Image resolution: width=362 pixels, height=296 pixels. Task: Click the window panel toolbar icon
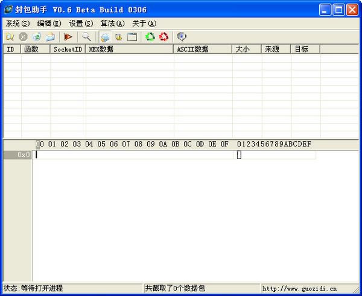pos(132,37)
